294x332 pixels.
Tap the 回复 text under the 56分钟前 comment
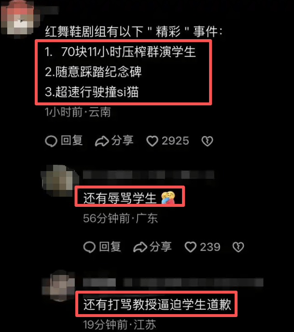pyautogui.click(x=110, y=246)
